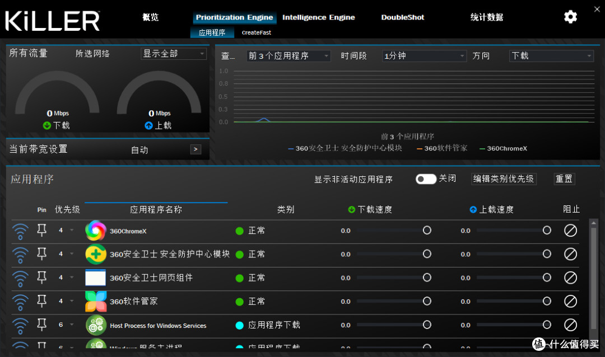
Task: Expand priority dropdown for 360软件管家
Action: pyautogui.click(x=72, y=300)
